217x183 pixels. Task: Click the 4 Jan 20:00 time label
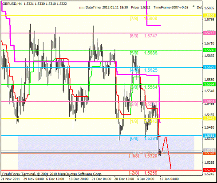[x=146, y=179]
